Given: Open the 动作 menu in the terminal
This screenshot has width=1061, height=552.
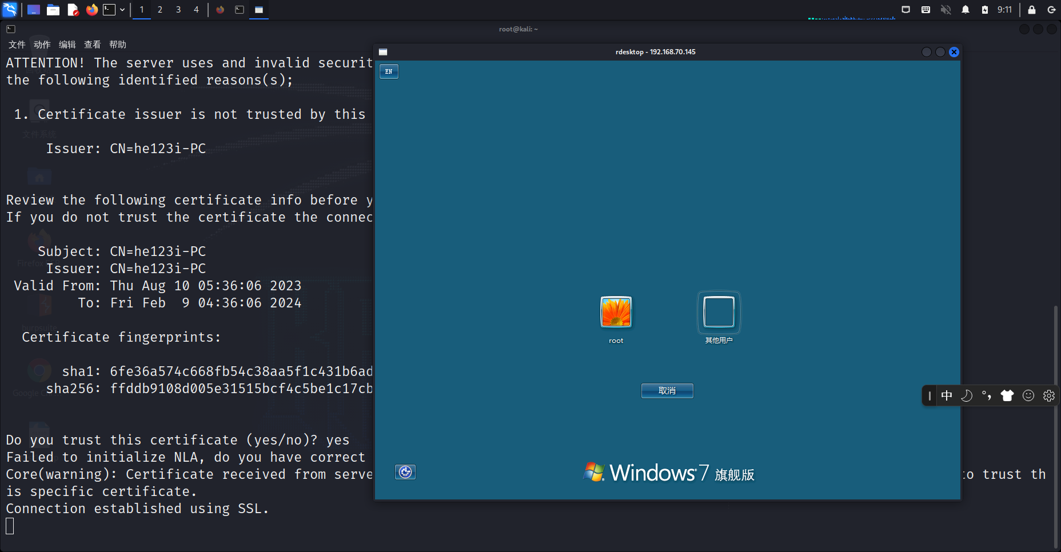Looking at the screenshot, I should 41,44.
